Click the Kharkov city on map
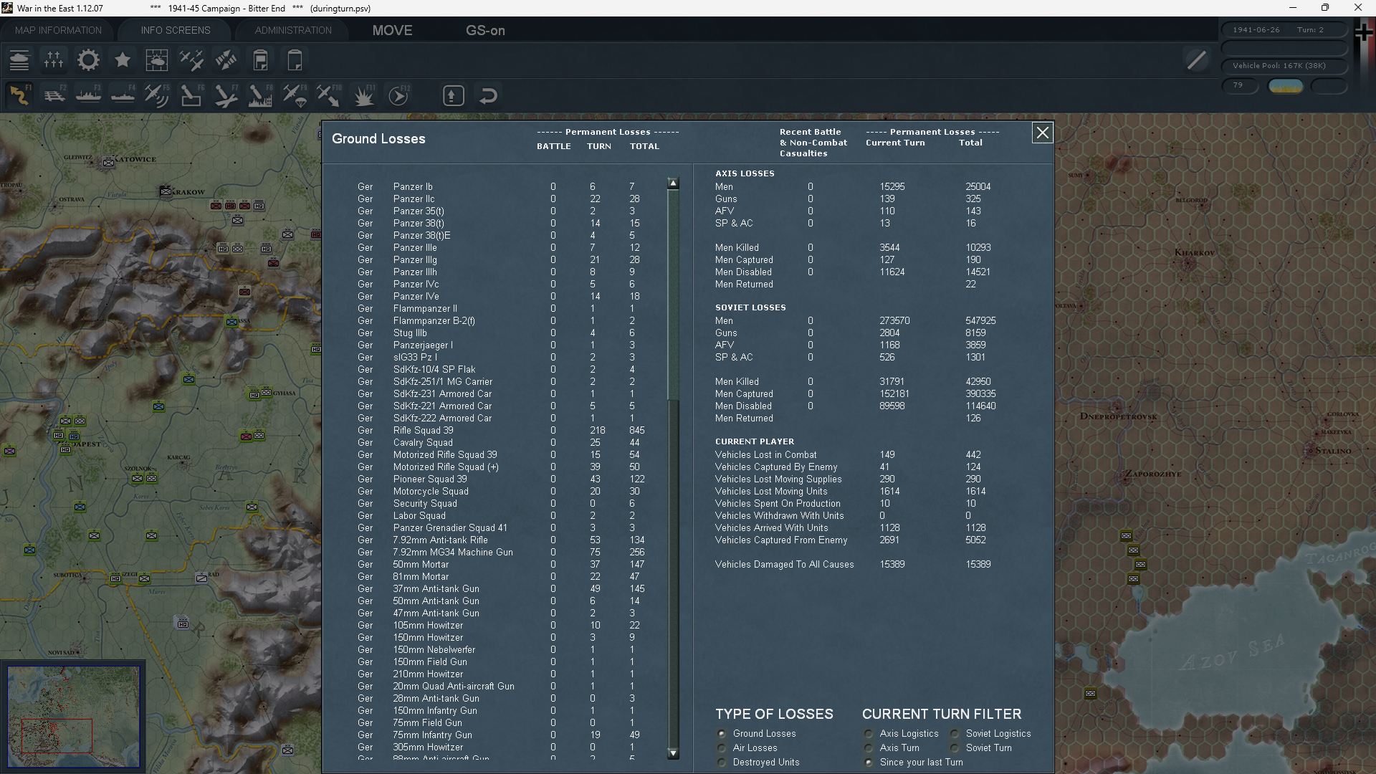This screenshot has height=774, width=1376. [x=1195, y=252]
